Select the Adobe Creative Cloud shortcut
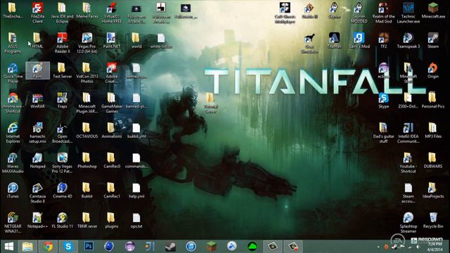Screen dimensions: 450x253 coord(112,73)
